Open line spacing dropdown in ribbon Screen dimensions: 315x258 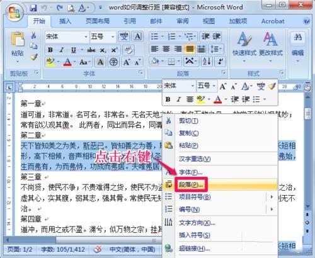(x=216, y=49)
